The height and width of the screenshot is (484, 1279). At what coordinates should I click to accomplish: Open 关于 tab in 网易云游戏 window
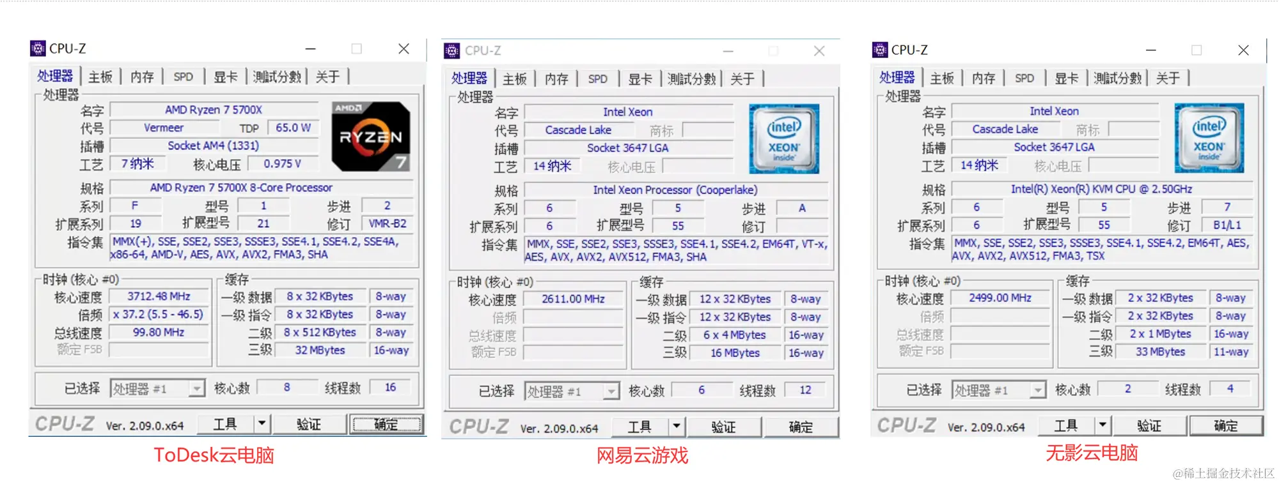(742, 79)
